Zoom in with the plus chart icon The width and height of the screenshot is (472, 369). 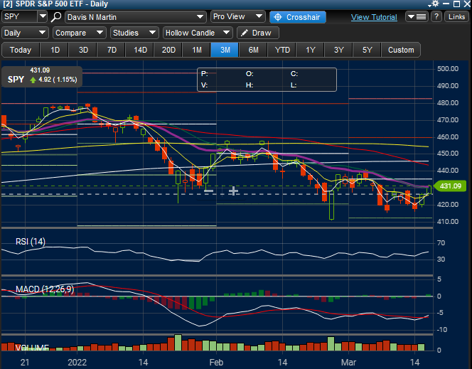tap(233, 191)
